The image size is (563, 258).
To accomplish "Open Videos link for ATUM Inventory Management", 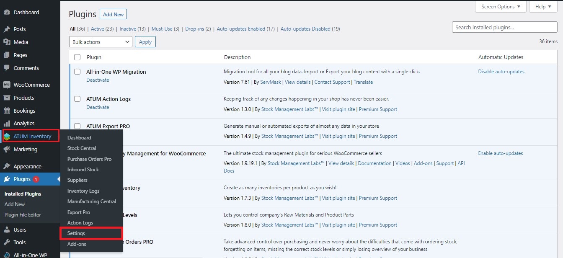I will (x=403, y=163).
